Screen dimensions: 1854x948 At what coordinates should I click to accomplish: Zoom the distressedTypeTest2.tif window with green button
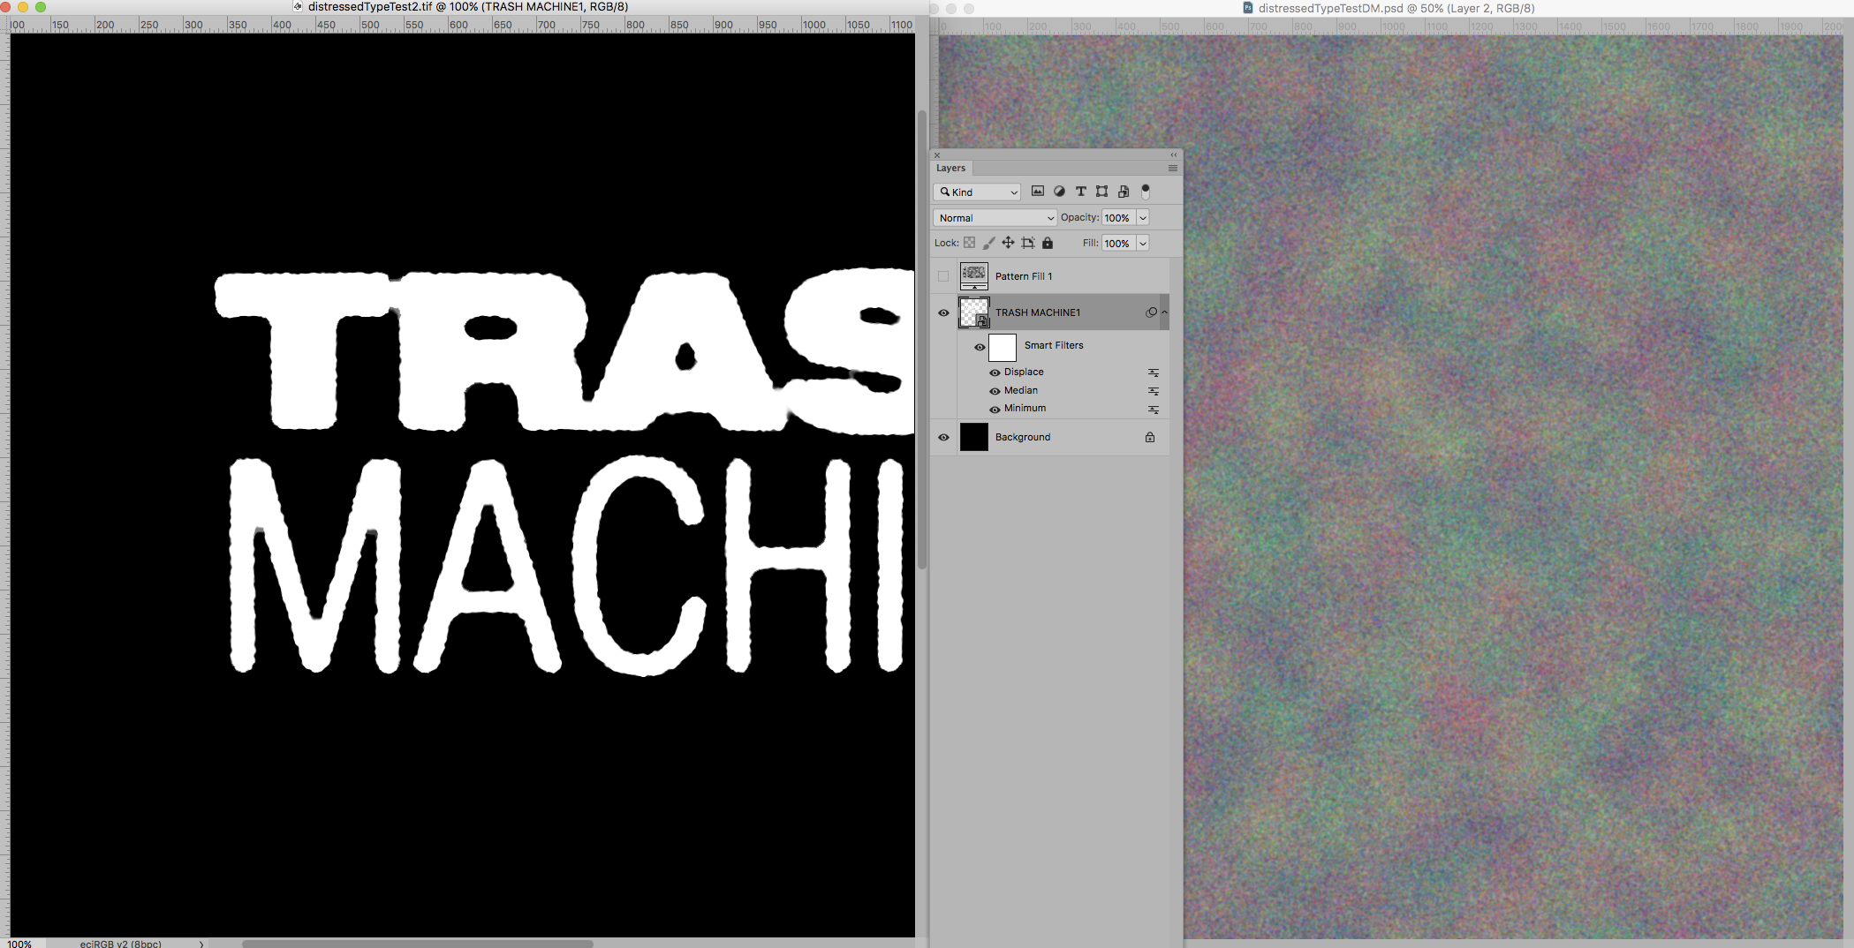tap(41, 7)
